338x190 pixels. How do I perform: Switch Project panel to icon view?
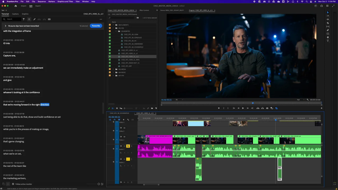coord(117,108)
